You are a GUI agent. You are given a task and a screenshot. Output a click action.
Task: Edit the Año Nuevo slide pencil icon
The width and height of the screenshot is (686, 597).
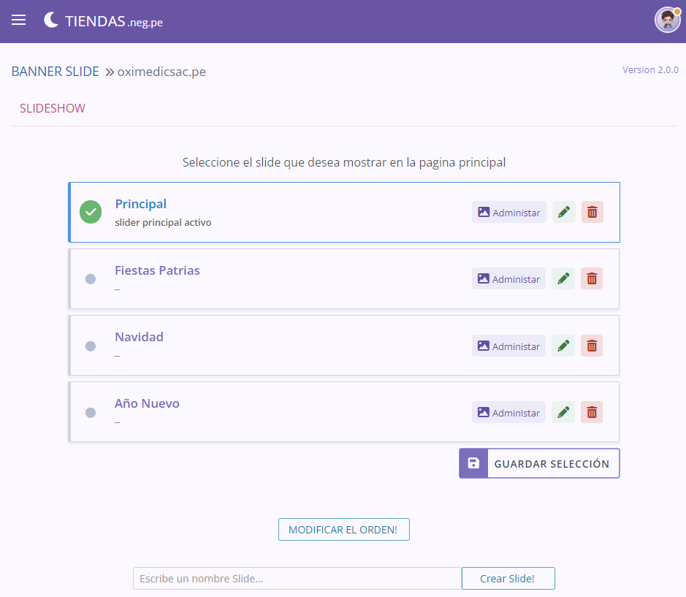coord(563,412)
